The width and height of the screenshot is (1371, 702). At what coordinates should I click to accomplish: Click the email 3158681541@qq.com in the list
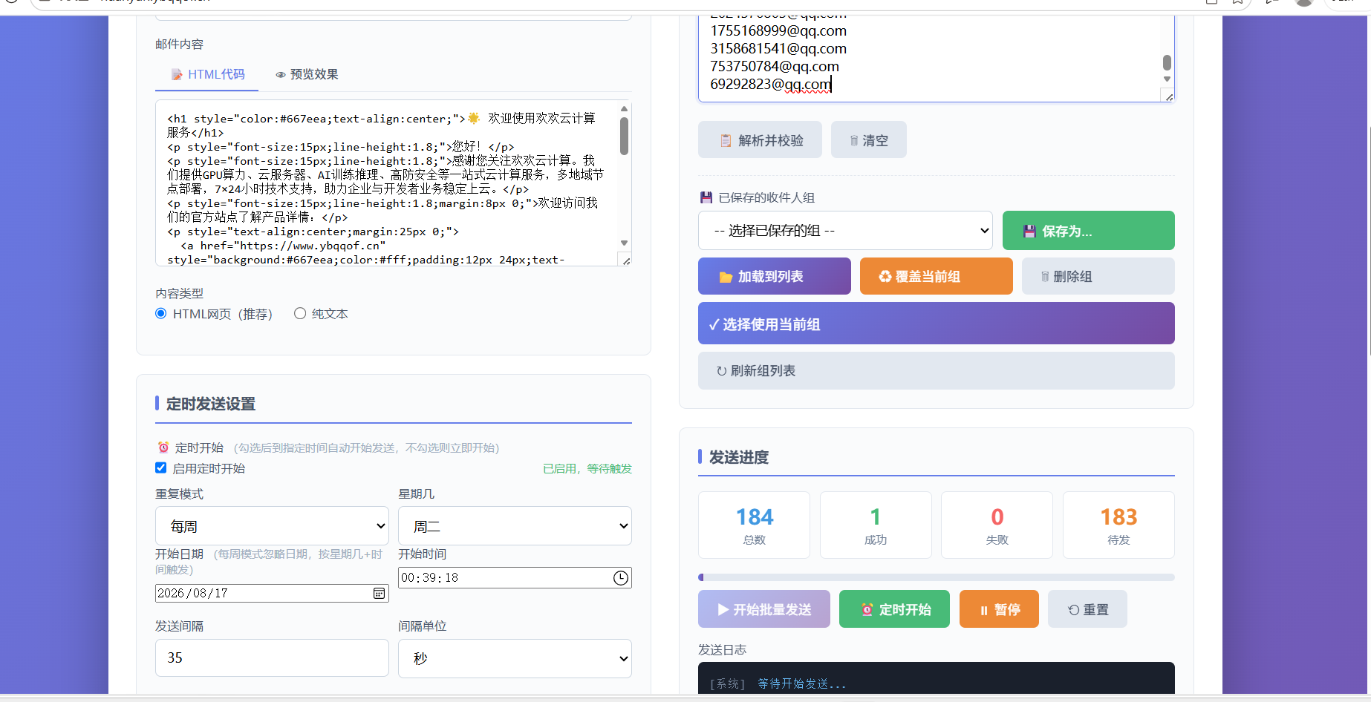(778, 48)
